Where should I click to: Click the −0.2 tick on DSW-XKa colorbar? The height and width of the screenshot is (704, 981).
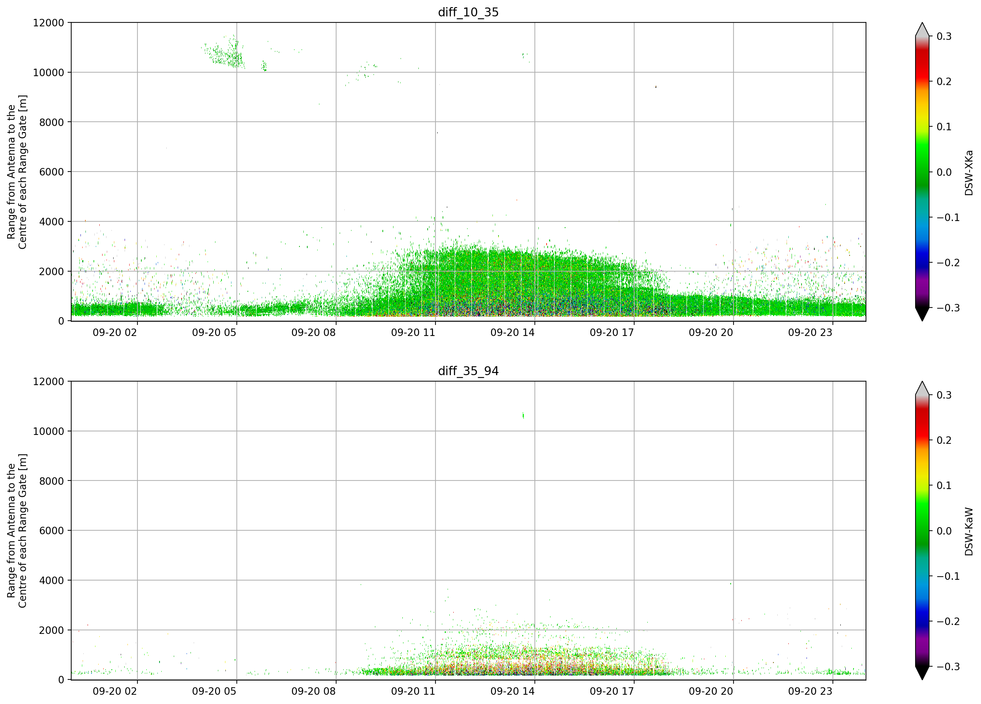pos(948,263)
